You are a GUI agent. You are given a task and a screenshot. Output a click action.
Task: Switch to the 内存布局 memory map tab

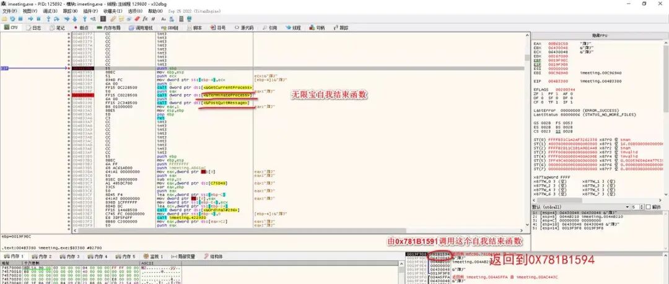tap(109, 28)
